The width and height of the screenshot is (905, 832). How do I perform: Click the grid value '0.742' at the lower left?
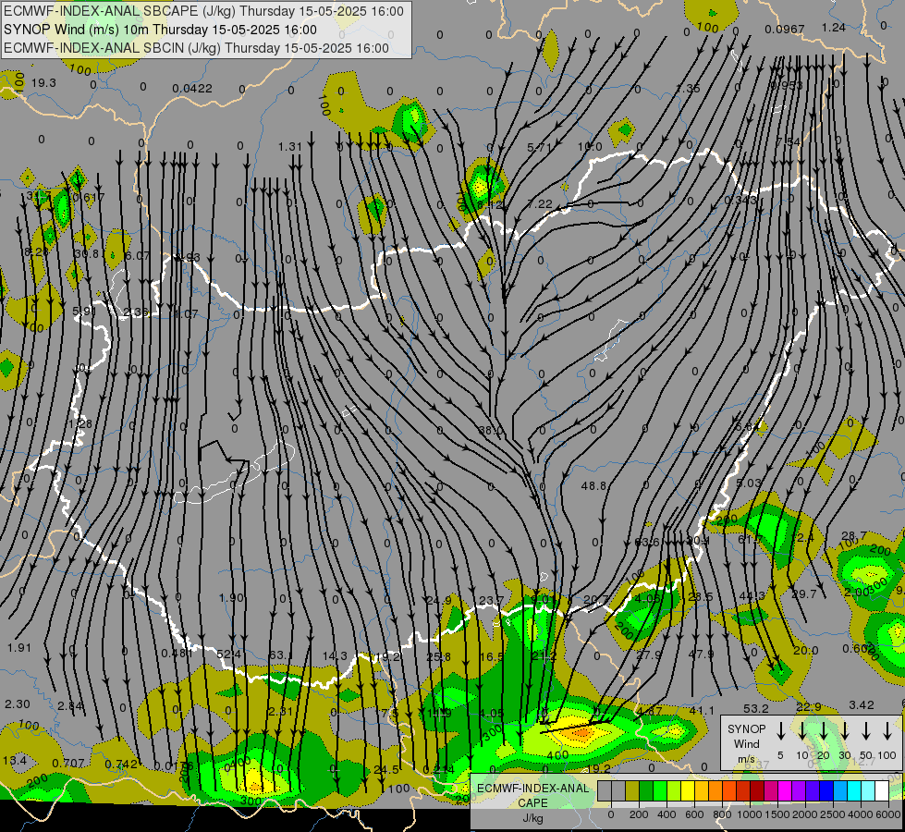[121, 764]
